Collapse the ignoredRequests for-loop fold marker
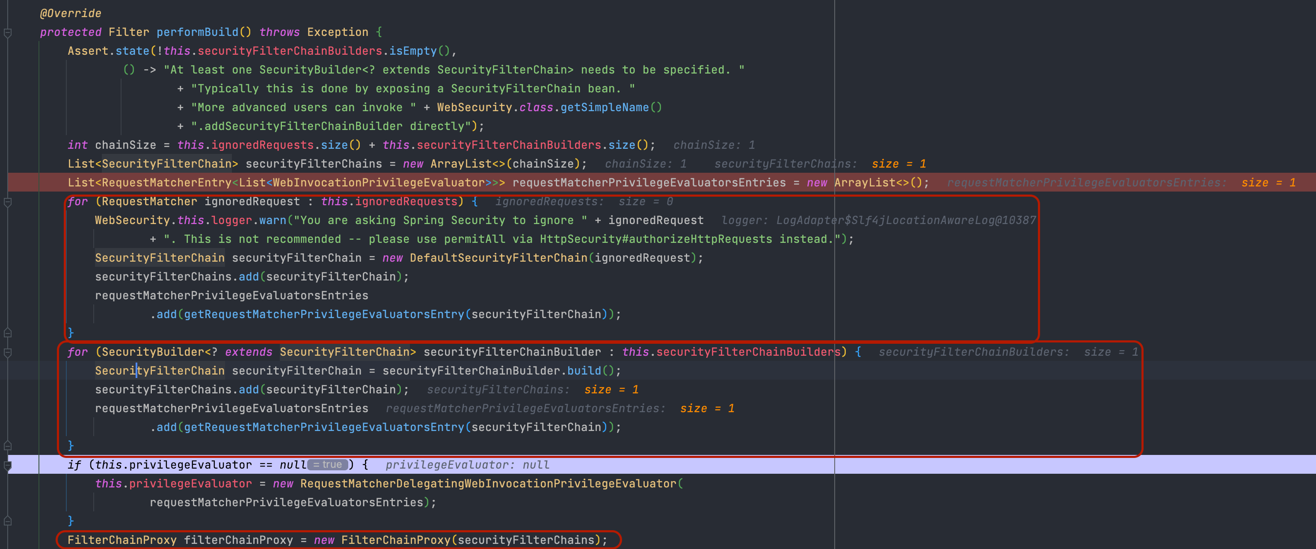Screen dimensions: 1316x549 tap(8, 202)
